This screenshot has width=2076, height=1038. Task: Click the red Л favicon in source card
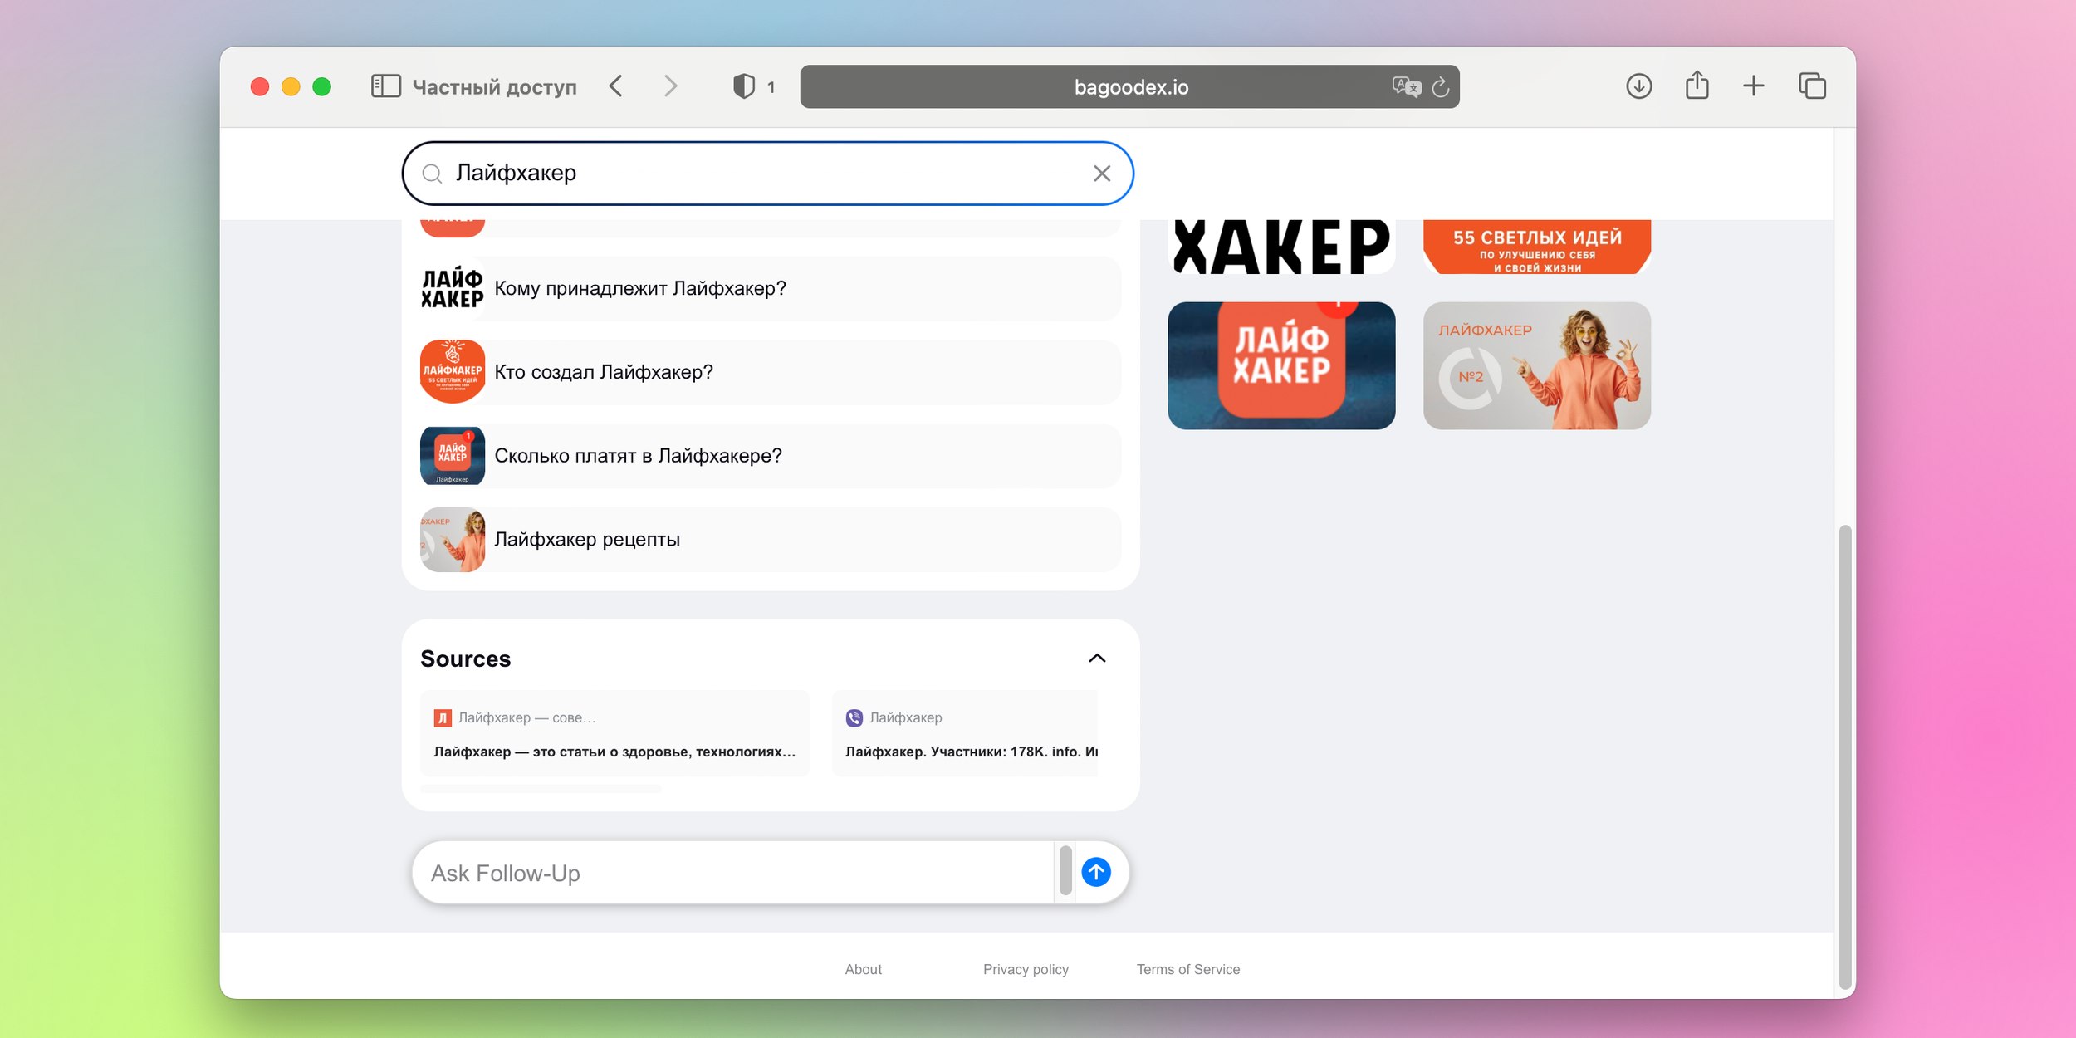[x=443, y=718]
